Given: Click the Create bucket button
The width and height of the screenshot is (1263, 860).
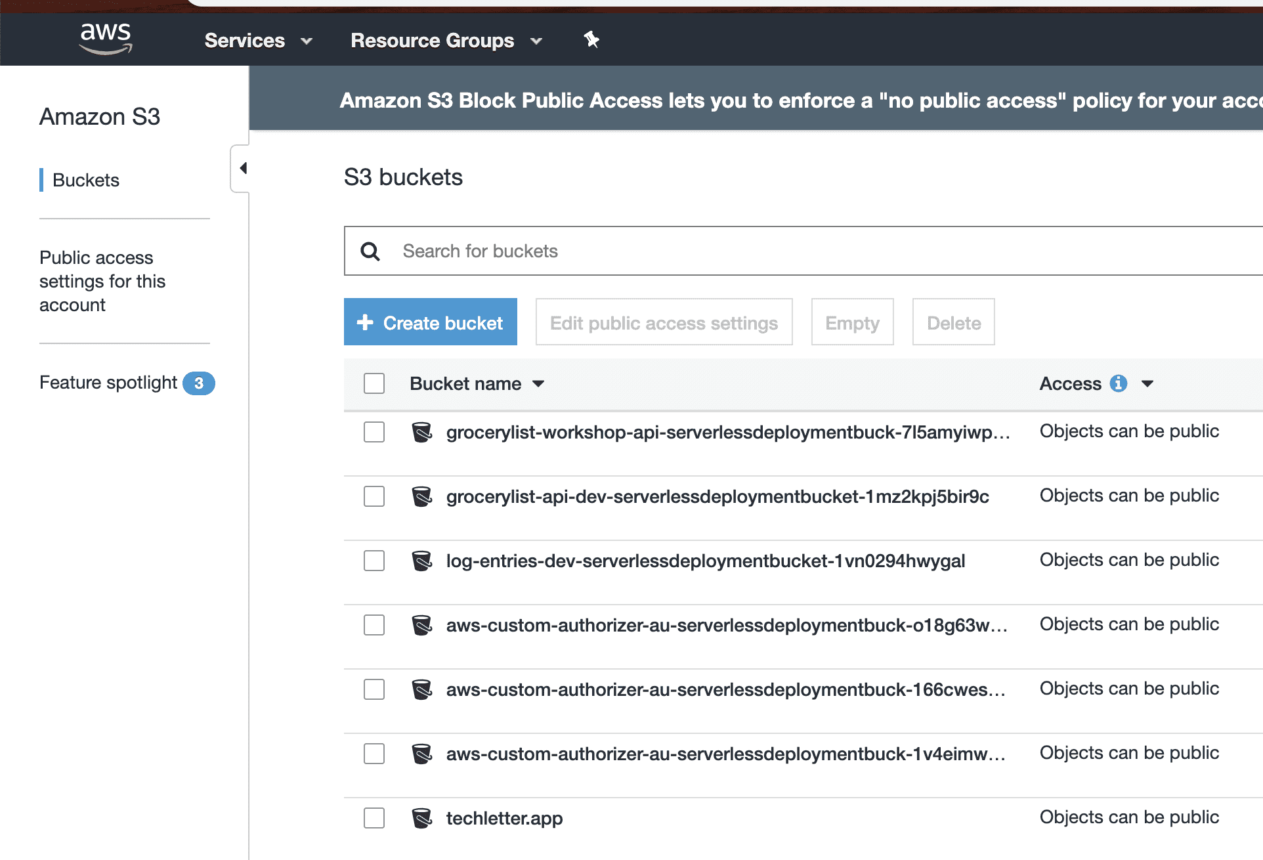Looking at the screenshot, I should pyautogui.click(x=430, y=322).
